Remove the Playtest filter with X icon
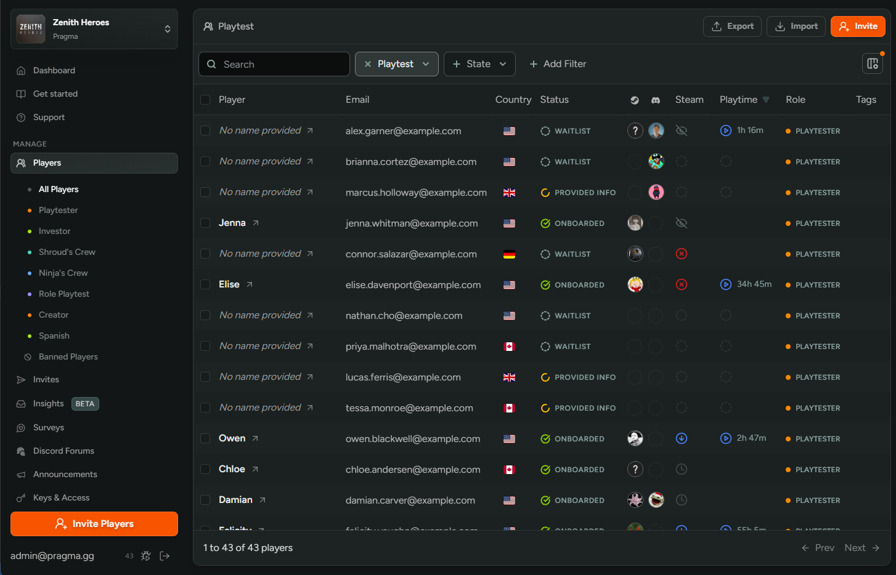Image resolution: width=896 pixels, height=575 pixels. [x=368, y=64]
